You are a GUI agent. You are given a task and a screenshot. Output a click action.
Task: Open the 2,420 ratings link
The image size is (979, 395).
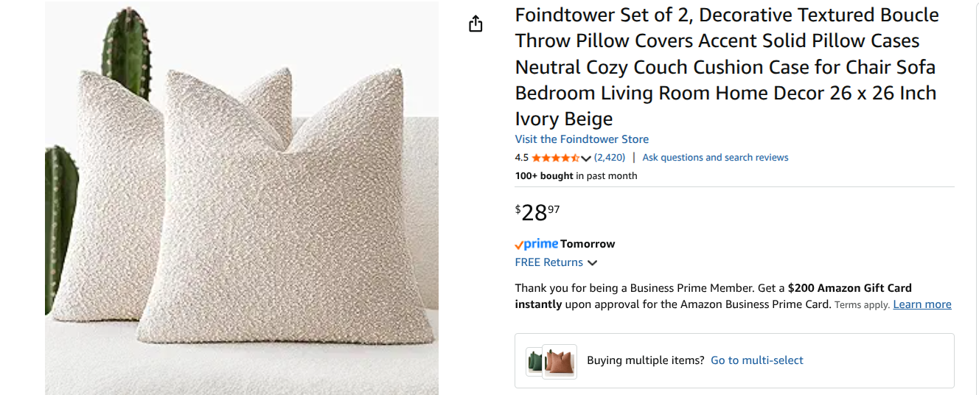(x=610, y=158)
